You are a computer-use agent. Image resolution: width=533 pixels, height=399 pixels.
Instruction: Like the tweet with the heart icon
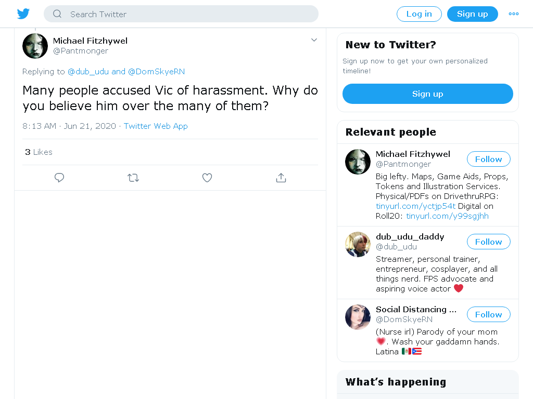click(x=207, y=178)
